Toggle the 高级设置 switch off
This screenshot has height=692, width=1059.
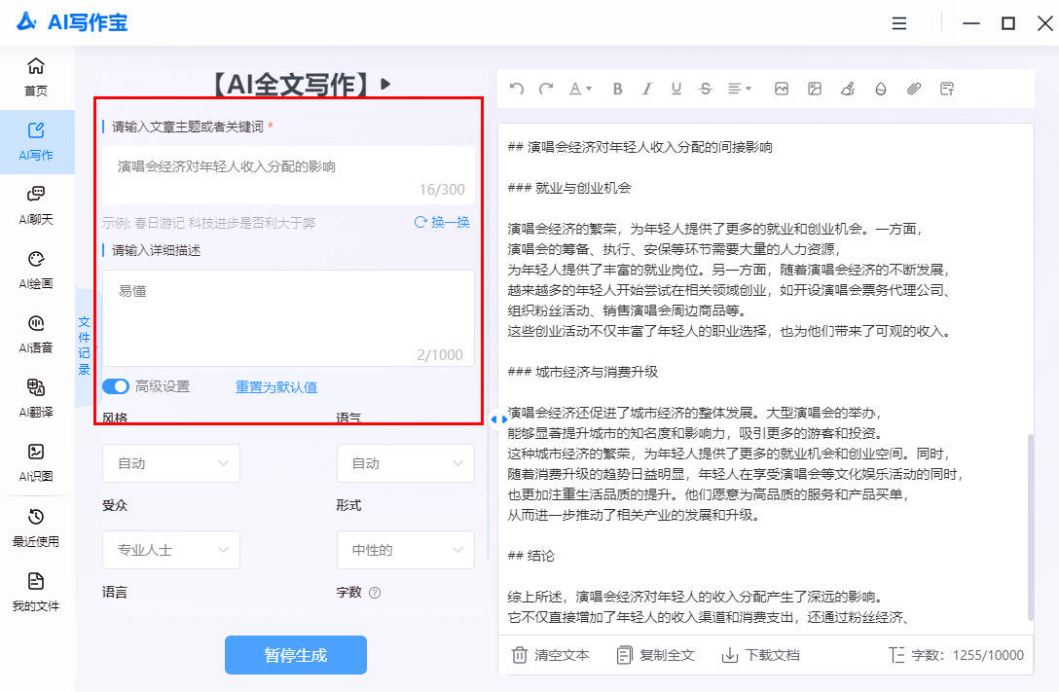115,386
